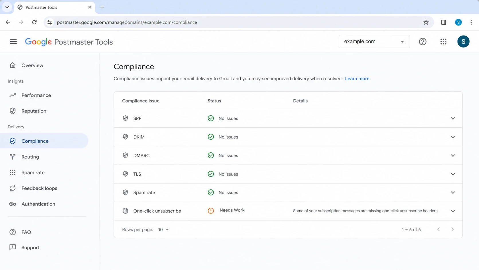
Task: Open Spam rate in the sidebar
Action: [44, 172]
